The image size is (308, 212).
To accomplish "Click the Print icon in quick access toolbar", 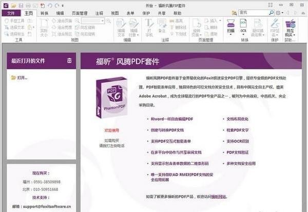I will coord(28,6).
